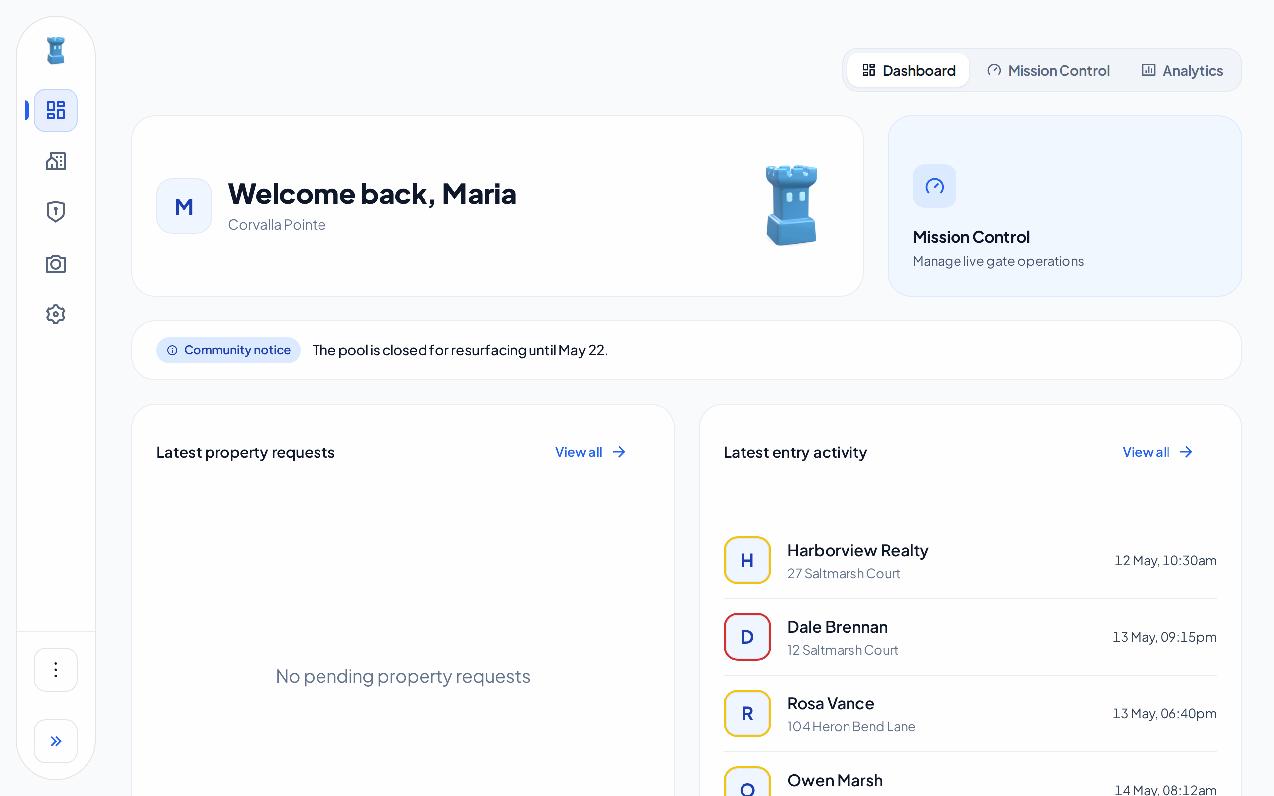This screenshot has height=796, width=1274.
Task: Click the large tower illustration in welcome card
Action: 791,205
